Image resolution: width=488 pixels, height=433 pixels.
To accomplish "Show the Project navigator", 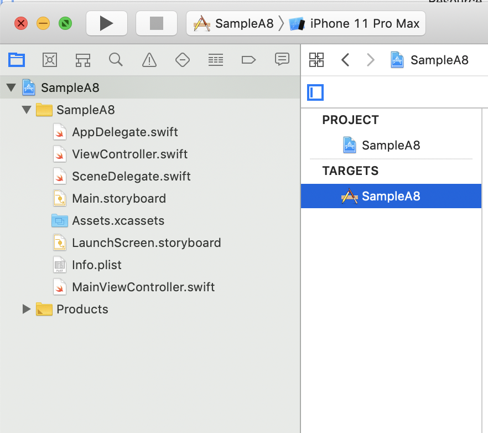I will click(17, 60).
